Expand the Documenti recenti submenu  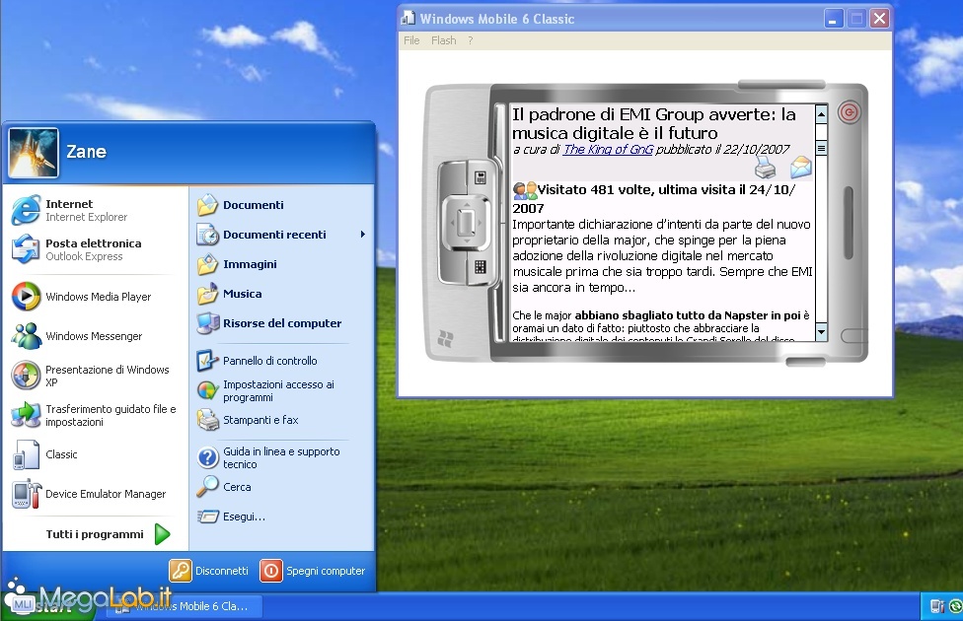[281, 235]
